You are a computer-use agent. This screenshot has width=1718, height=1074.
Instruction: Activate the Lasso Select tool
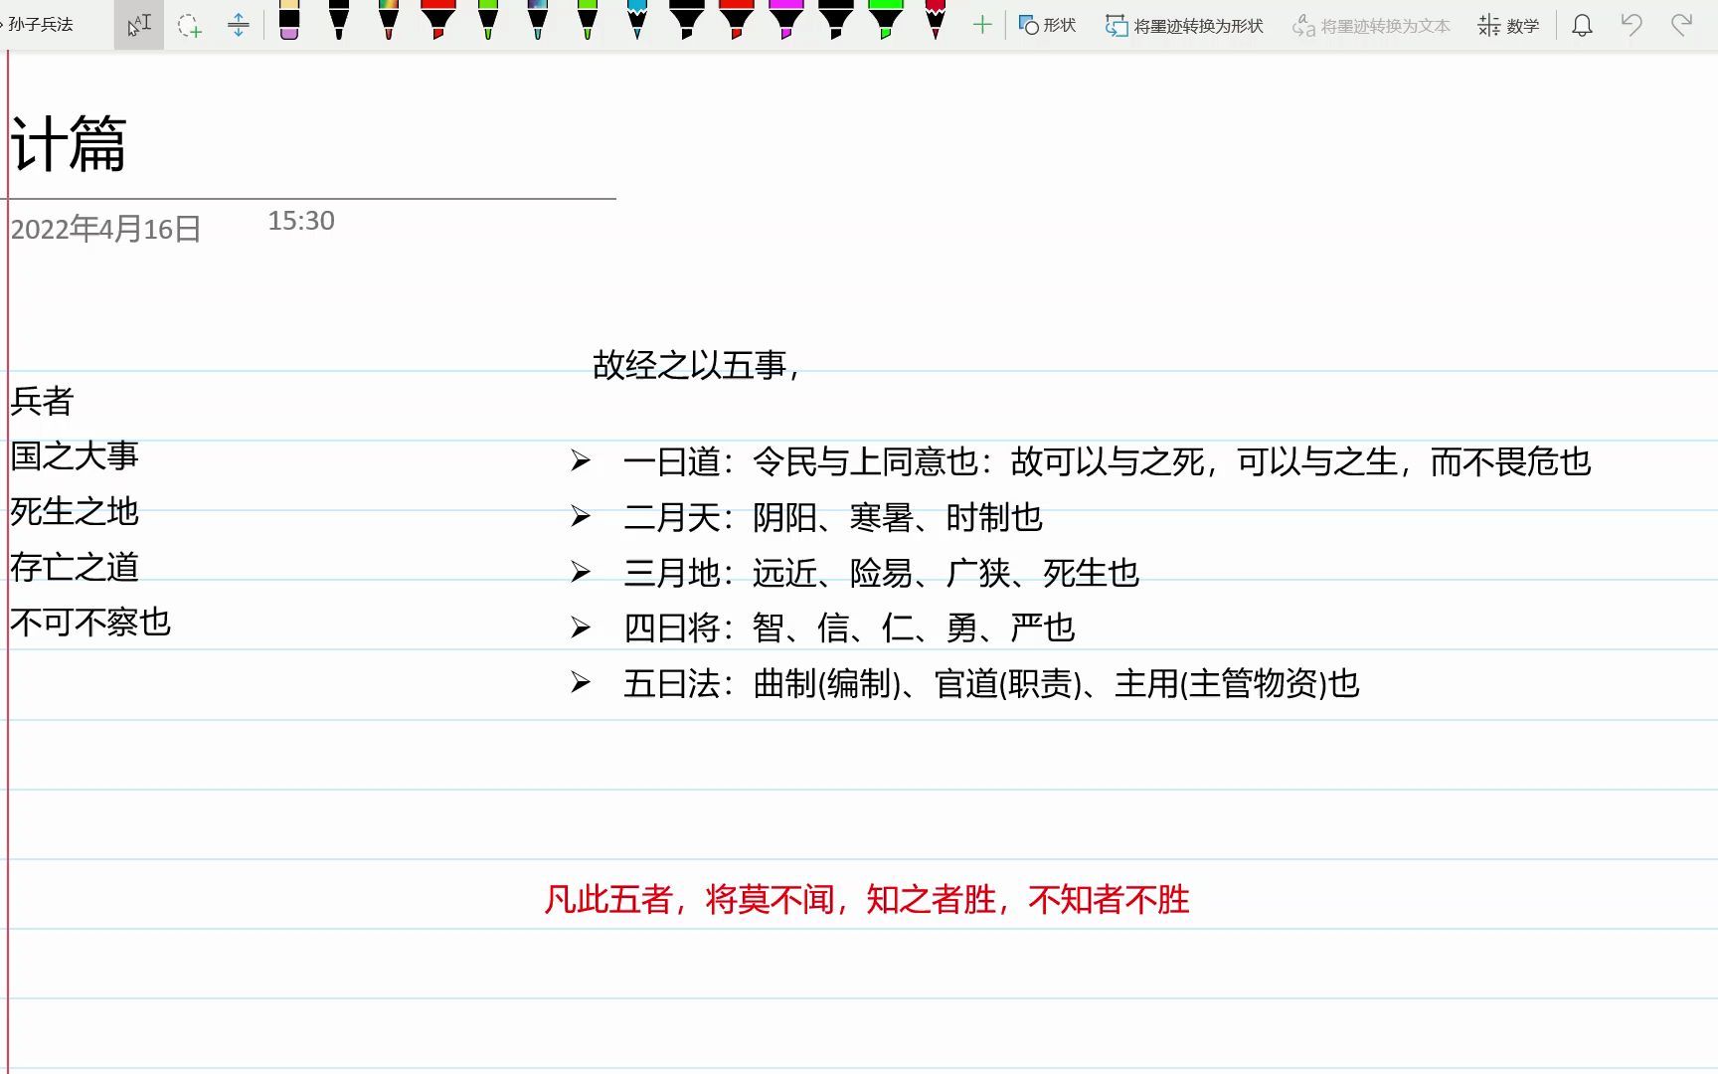pos(189,26)
